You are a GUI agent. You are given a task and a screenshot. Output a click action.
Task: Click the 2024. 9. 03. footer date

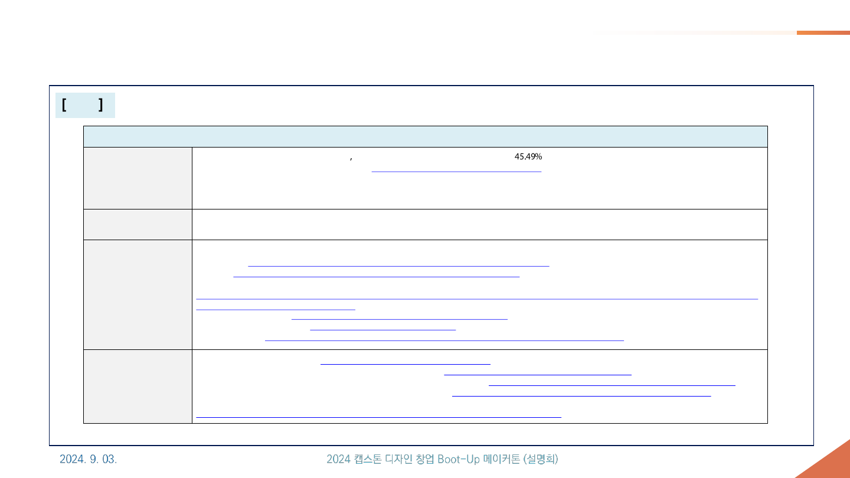[89, 459]
